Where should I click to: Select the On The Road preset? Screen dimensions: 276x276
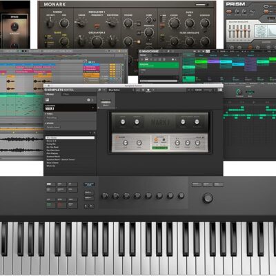[52, 147]
